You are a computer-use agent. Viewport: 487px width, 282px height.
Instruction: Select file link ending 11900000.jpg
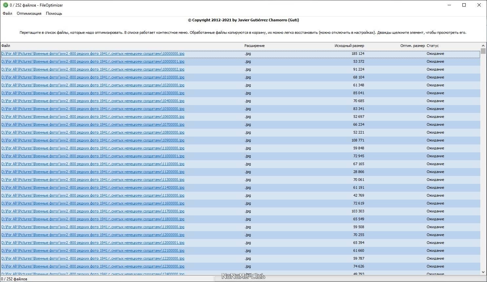pyautogui.click(x=93, y=227)
